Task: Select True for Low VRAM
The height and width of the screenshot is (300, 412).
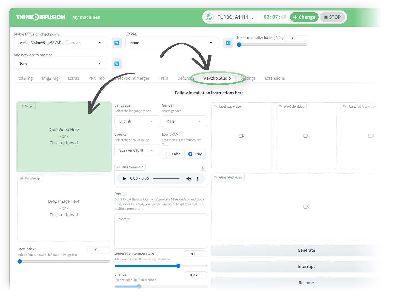Action: (195, 154)
